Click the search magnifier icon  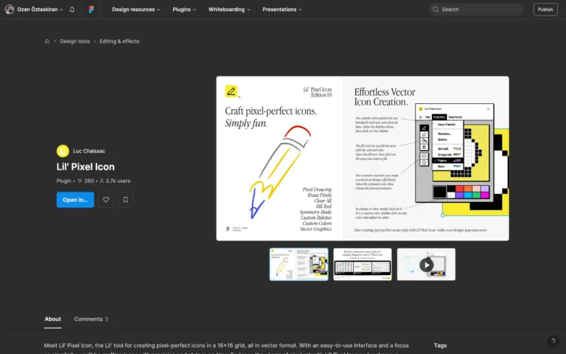click(436, 10)
